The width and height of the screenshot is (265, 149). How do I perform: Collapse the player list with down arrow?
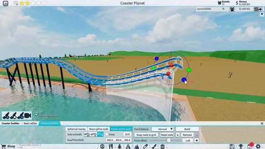point(262,14)
